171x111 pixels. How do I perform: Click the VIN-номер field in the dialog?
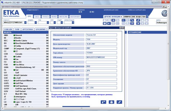pyautogui.click(x=101, y=57)
